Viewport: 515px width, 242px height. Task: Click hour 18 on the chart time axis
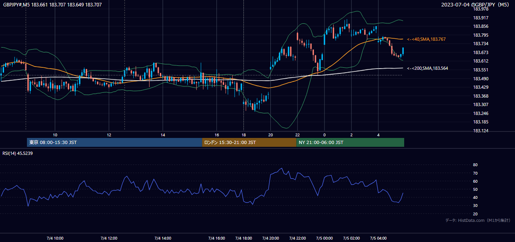coord(244,135)
